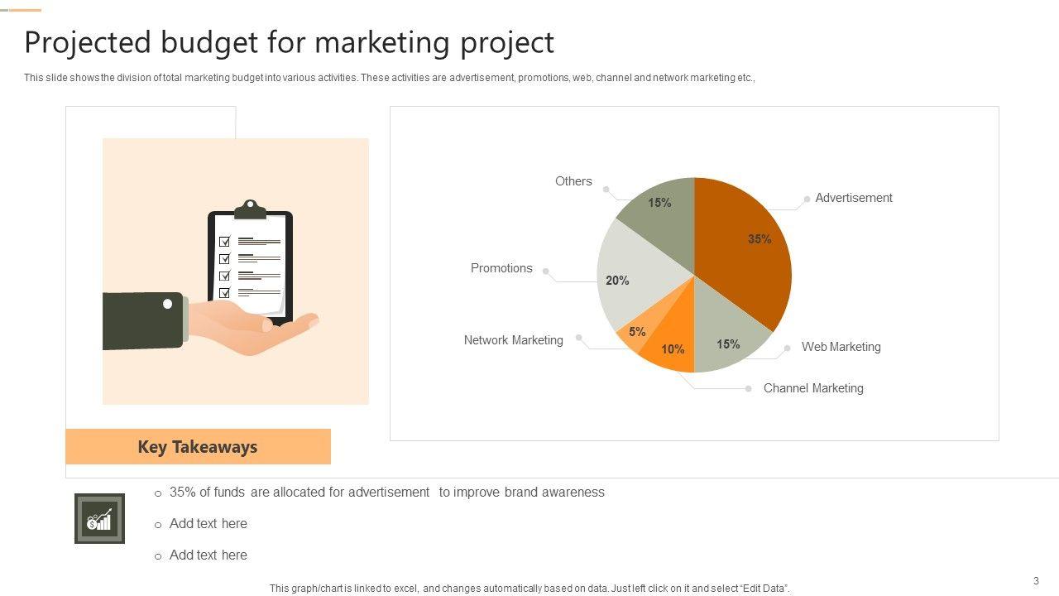Click the second checkbox on the clipboard
This screenshot has width=1059, height=596.
click(224, 258)
